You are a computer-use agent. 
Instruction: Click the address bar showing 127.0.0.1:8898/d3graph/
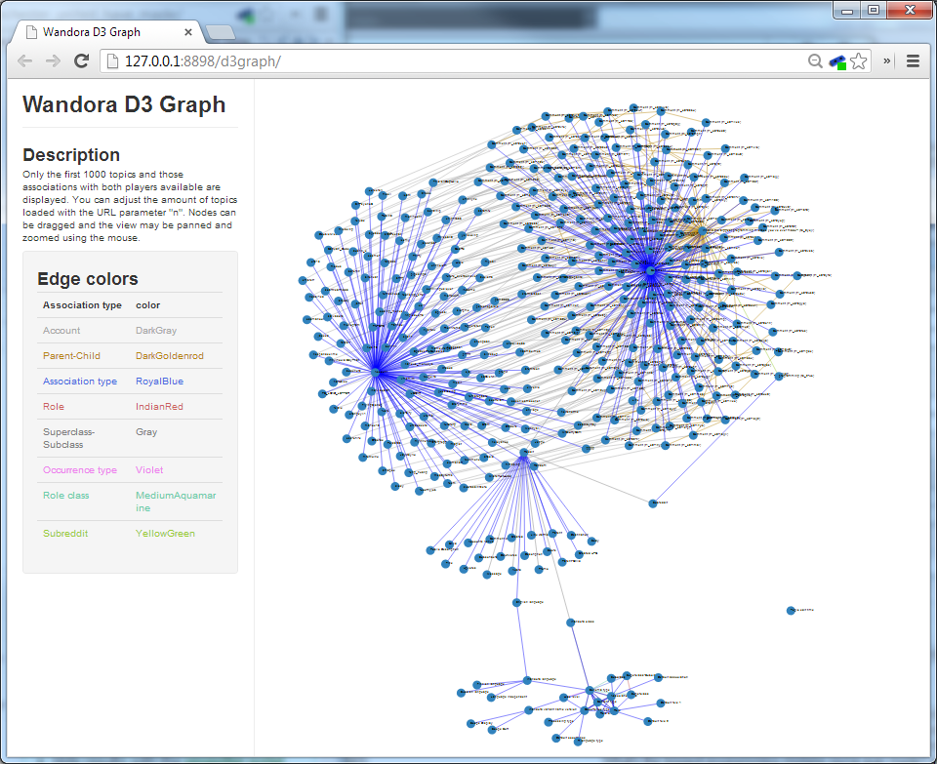(x=439, y=61)
